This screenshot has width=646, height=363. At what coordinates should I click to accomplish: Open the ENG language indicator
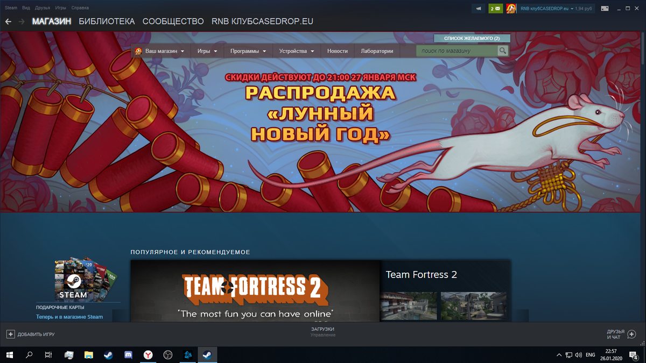[x=591, y=355]
